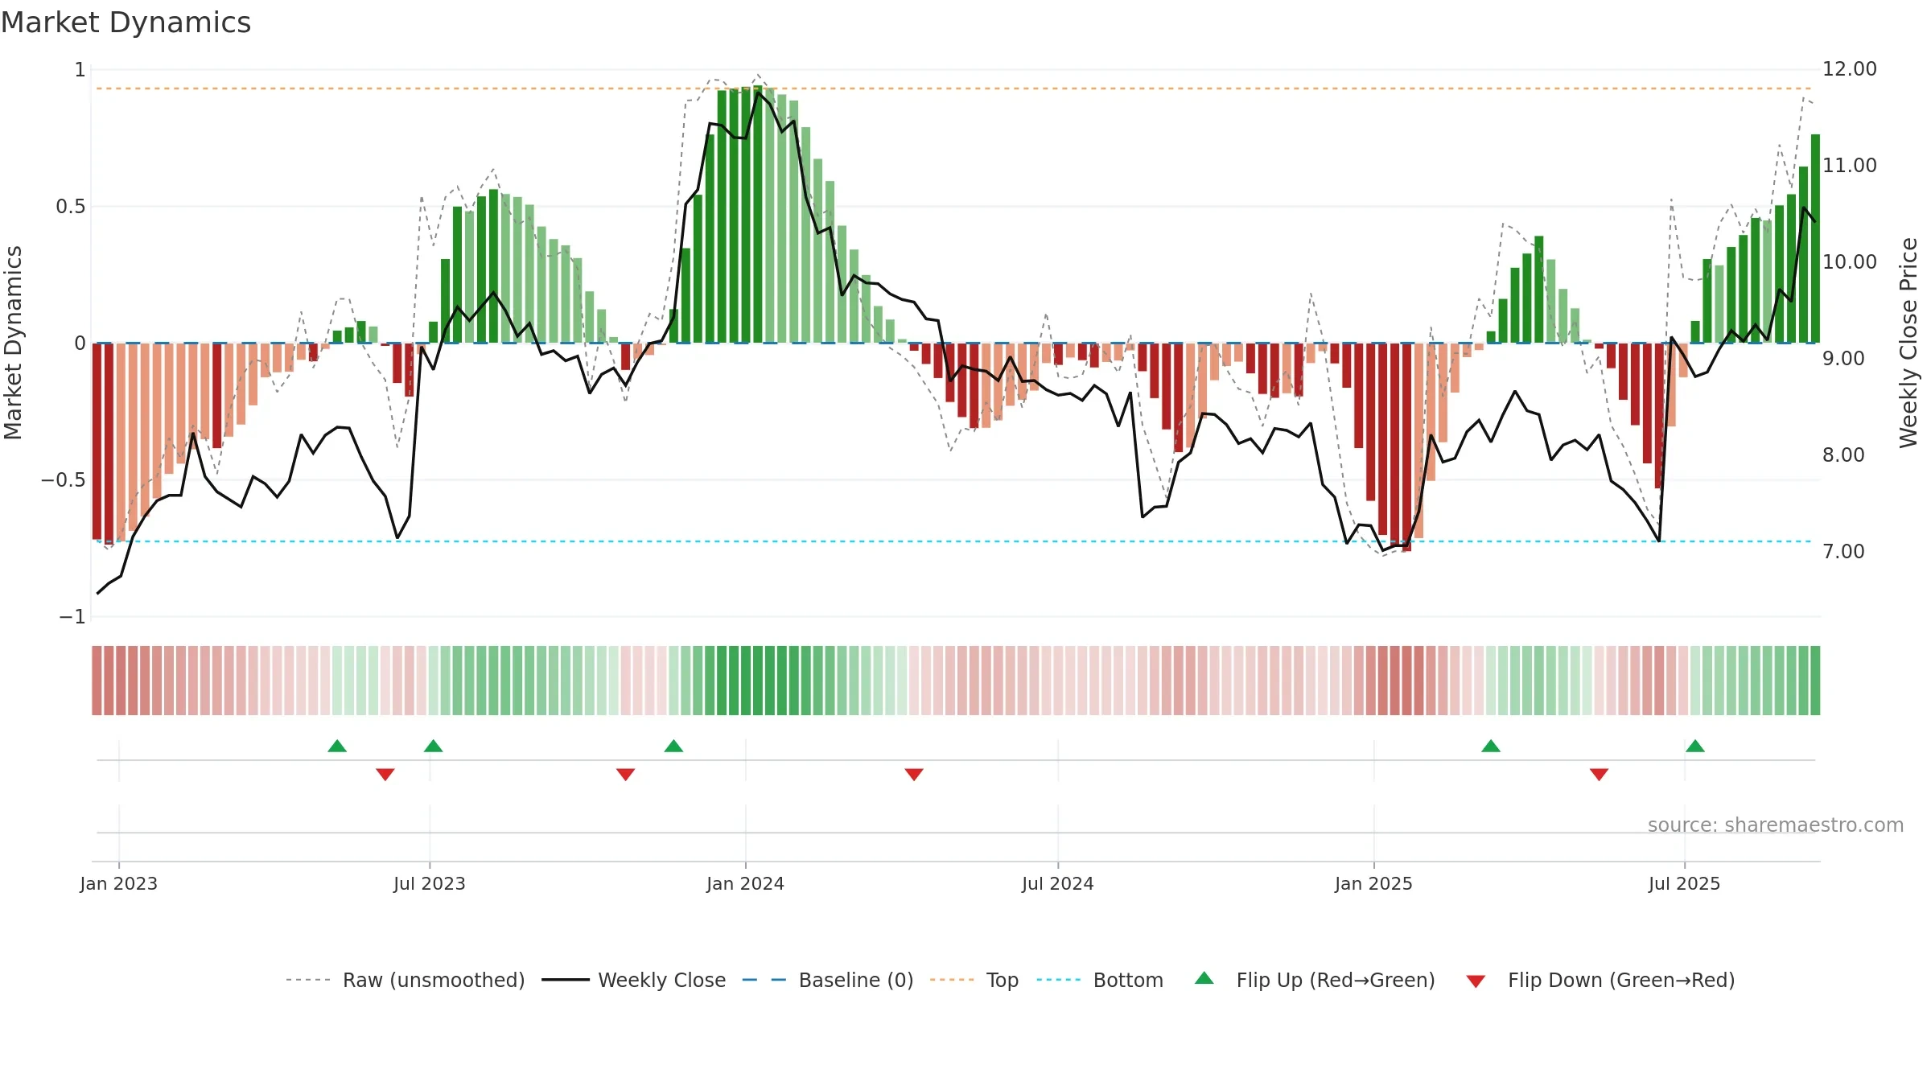Click the Jul 2023 x-axis label
This screenshot has height=1086, width=1931.
430,883
